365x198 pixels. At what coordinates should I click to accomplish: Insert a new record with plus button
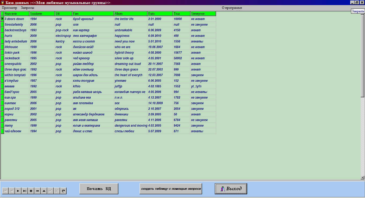(x=31, y=191)
